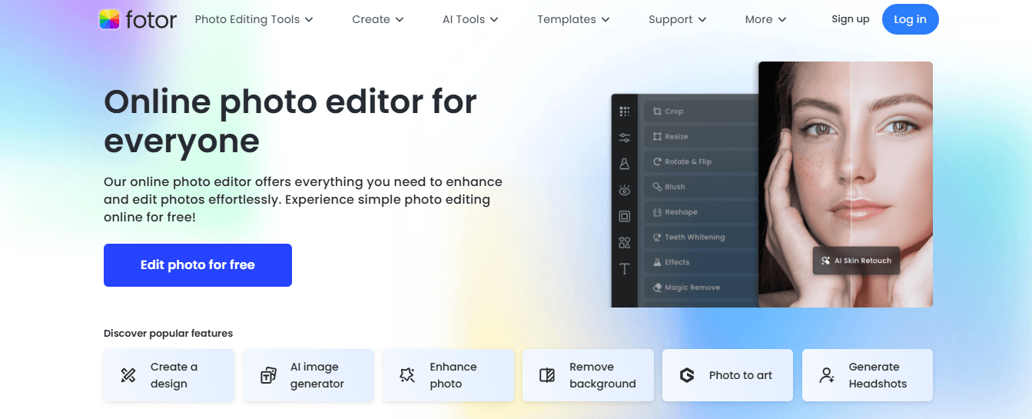Select the Text T icon in sidebar
Image resolution: width=1032 pixels, height=419 pixels.
coord(625,269)
